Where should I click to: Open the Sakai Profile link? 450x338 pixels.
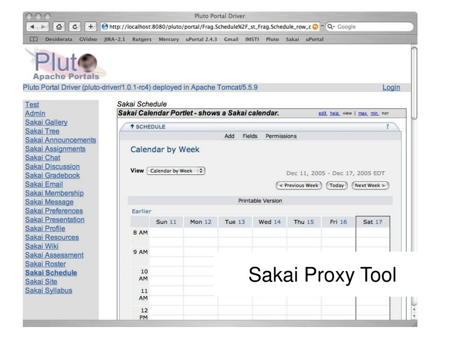45,229
